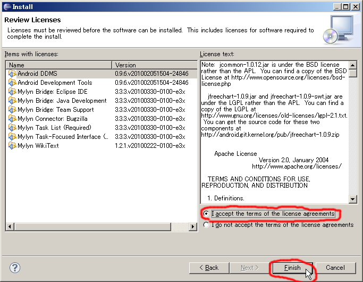This screenshot has width=363, height=282.
Task: Click the license text vertical scrollbar thumb
Action: [352, 73]
